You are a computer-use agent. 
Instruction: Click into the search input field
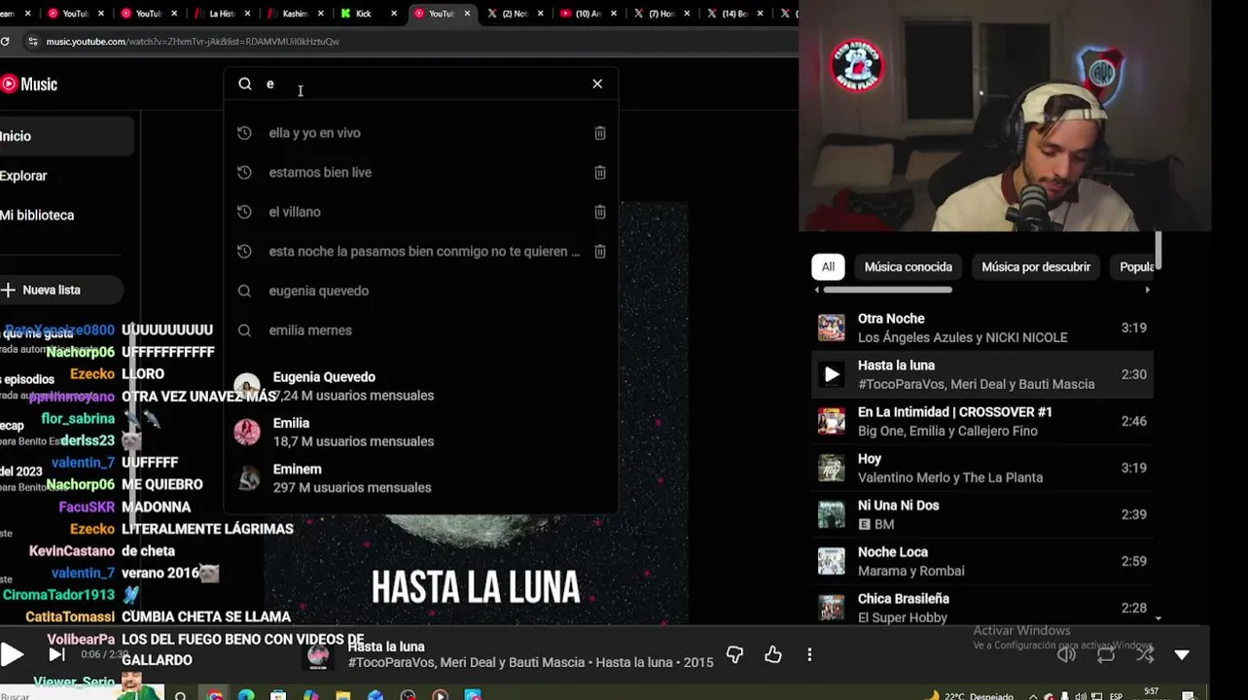pos(423,84)
